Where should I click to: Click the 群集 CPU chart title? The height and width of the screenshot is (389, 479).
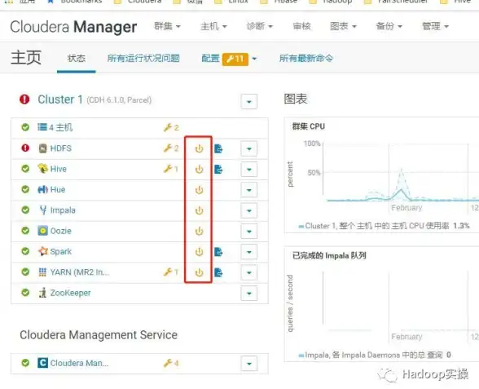(x=309, y=126)
